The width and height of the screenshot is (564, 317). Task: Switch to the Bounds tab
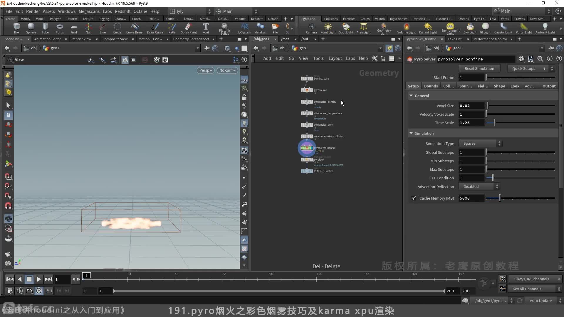coord(431,86)
